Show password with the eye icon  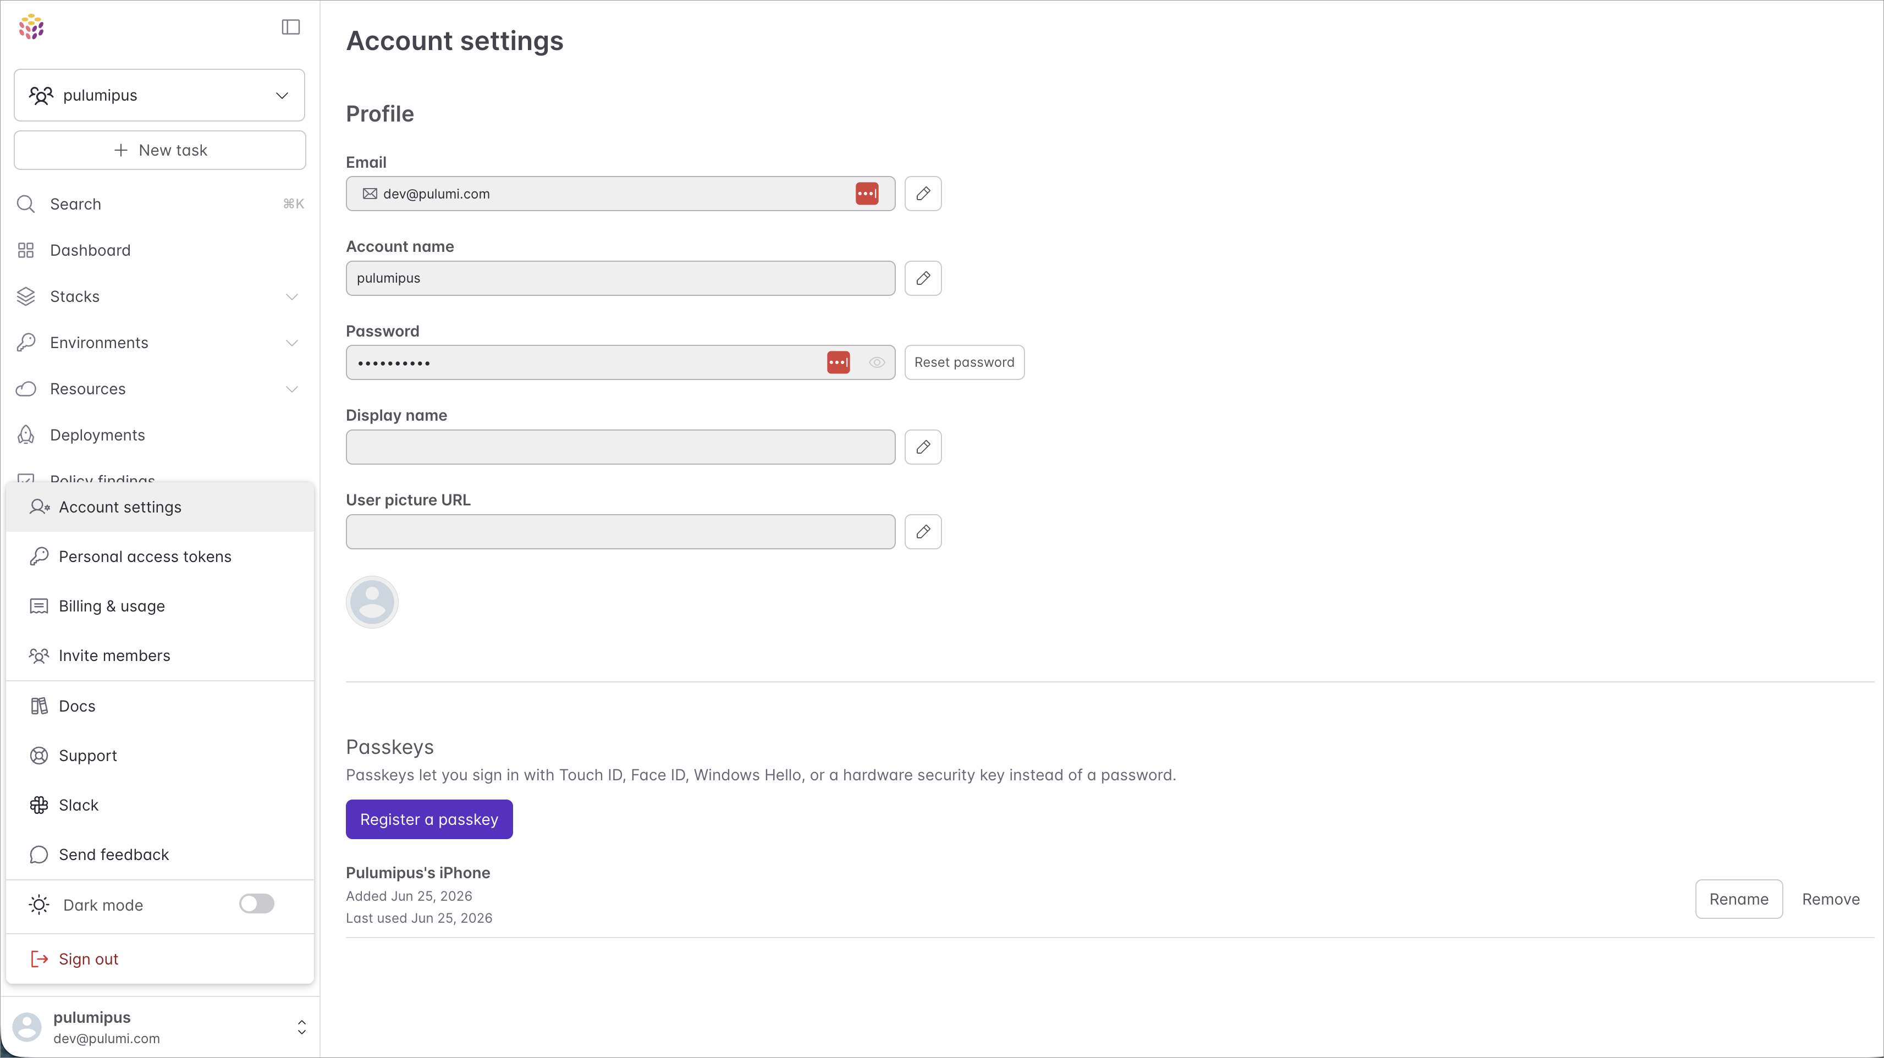877,363
